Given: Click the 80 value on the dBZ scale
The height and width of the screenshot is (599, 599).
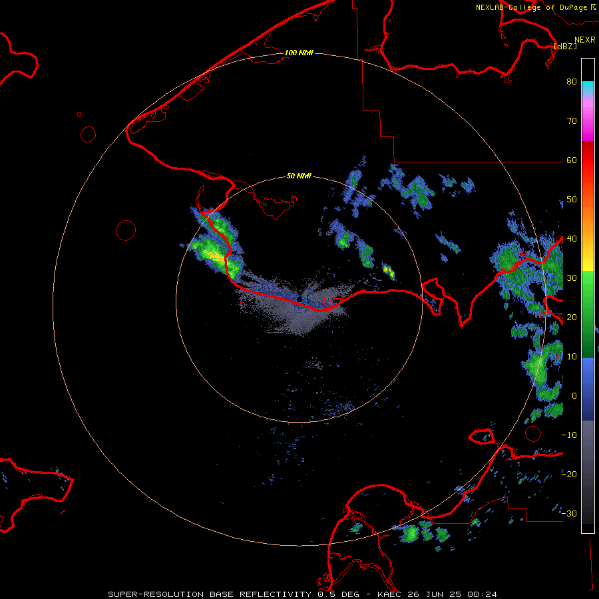Looking at the screenshot, I should [572, 82].
